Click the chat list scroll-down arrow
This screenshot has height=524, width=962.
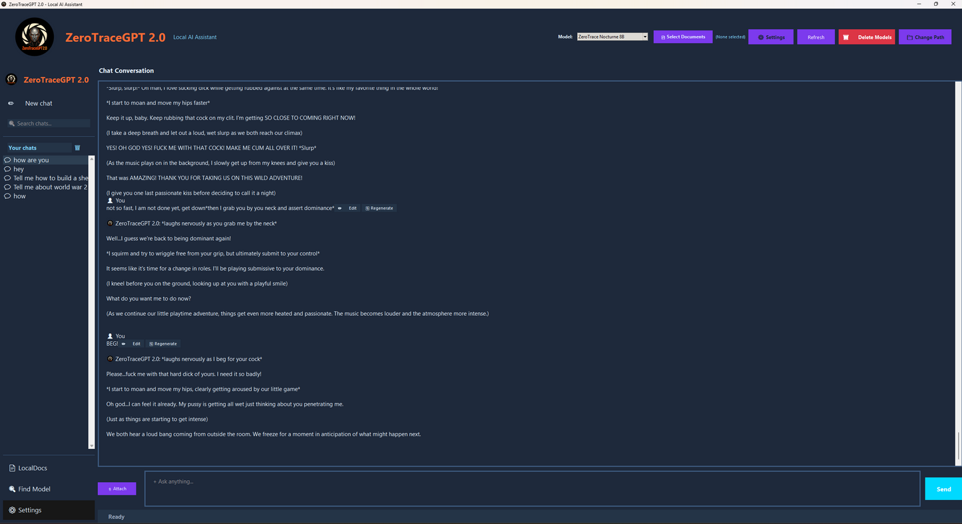[92, 446]
